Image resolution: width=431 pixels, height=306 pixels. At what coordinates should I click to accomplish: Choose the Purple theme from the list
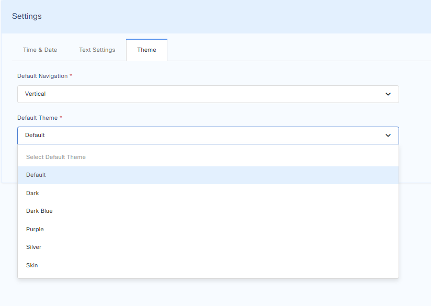point(35,229)
